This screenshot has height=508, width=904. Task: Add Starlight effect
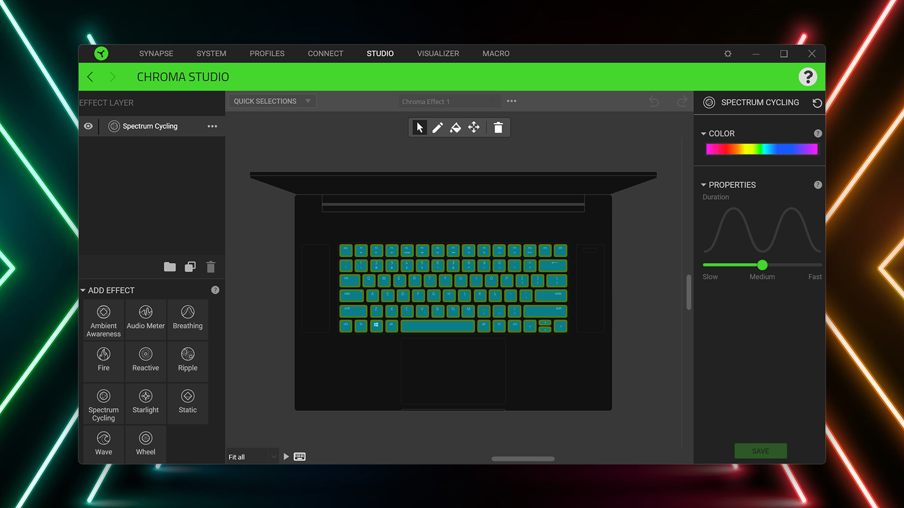(146, 404)
